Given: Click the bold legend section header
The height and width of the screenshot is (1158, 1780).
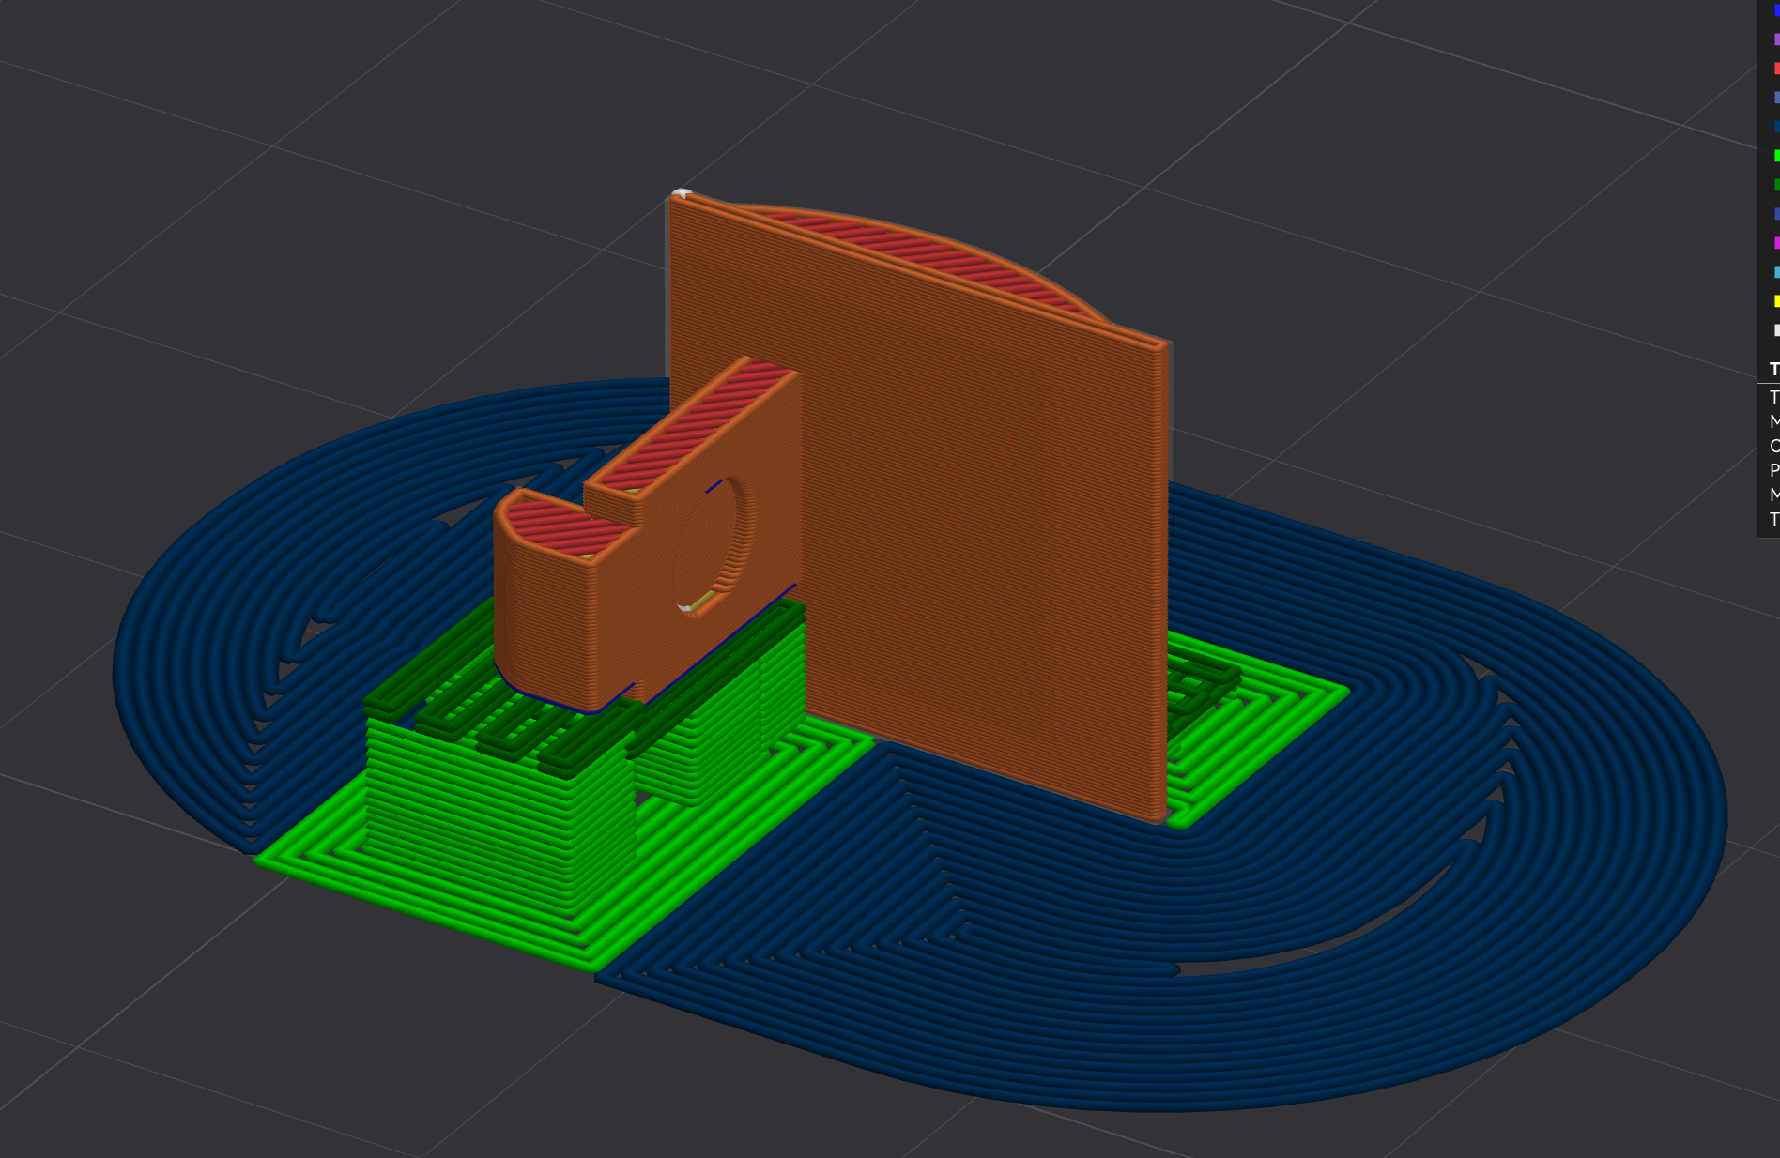Looking at the screenshot, I should tap(1773, 369).
